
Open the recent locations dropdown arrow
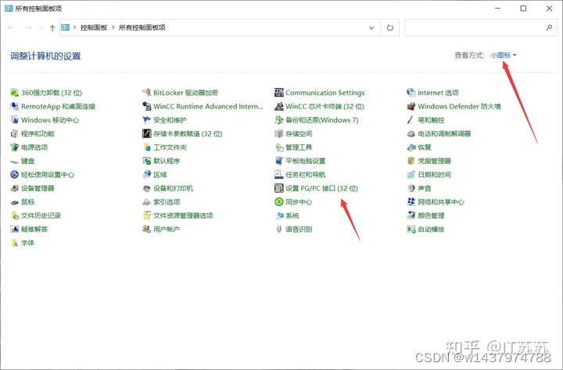coord(41,27)
